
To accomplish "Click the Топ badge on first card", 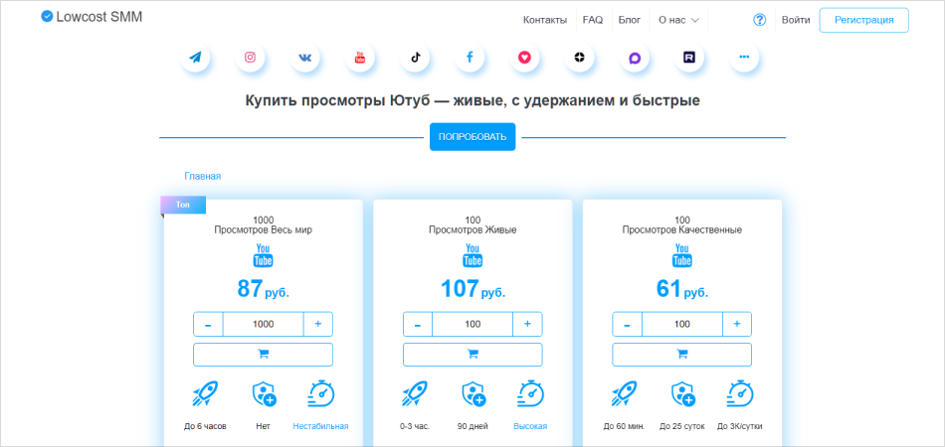I will coord(183,206).
